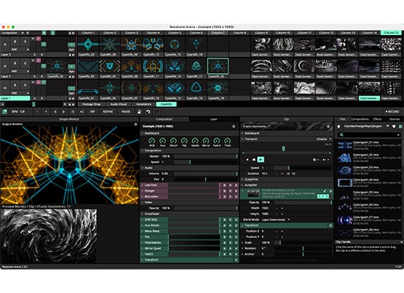Toggle Solo S on Layer 3

tap(25, 42)
